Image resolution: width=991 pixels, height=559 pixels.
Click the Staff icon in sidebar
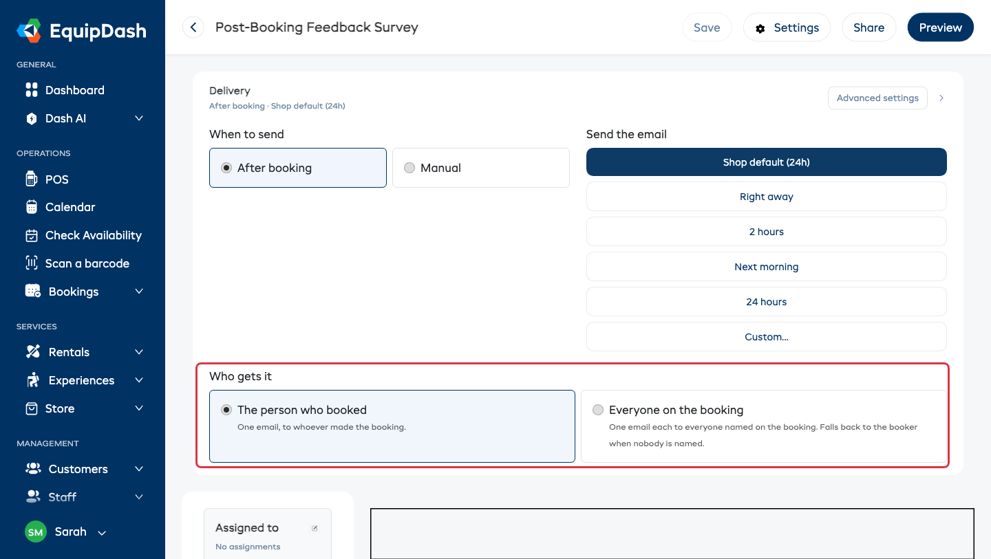click(x=32, y=496)
